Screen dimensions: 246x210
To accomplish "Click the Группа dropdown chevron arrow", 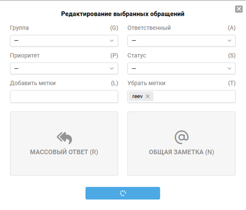I will tap(112, 41).
